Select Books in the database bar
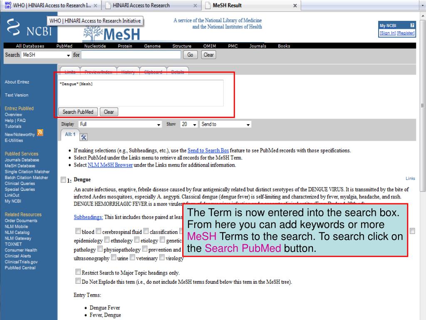The height and width of the screenshot is (320, 426). click(x=284, y=46)
